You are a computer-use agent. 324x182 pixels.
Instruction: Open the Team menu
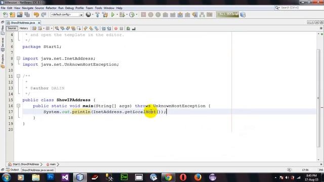[89, 8]
